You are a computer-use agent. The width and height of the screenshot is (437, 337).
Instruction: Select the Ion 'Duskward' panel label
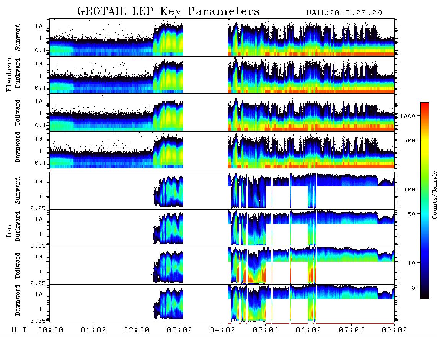[18, 227]
